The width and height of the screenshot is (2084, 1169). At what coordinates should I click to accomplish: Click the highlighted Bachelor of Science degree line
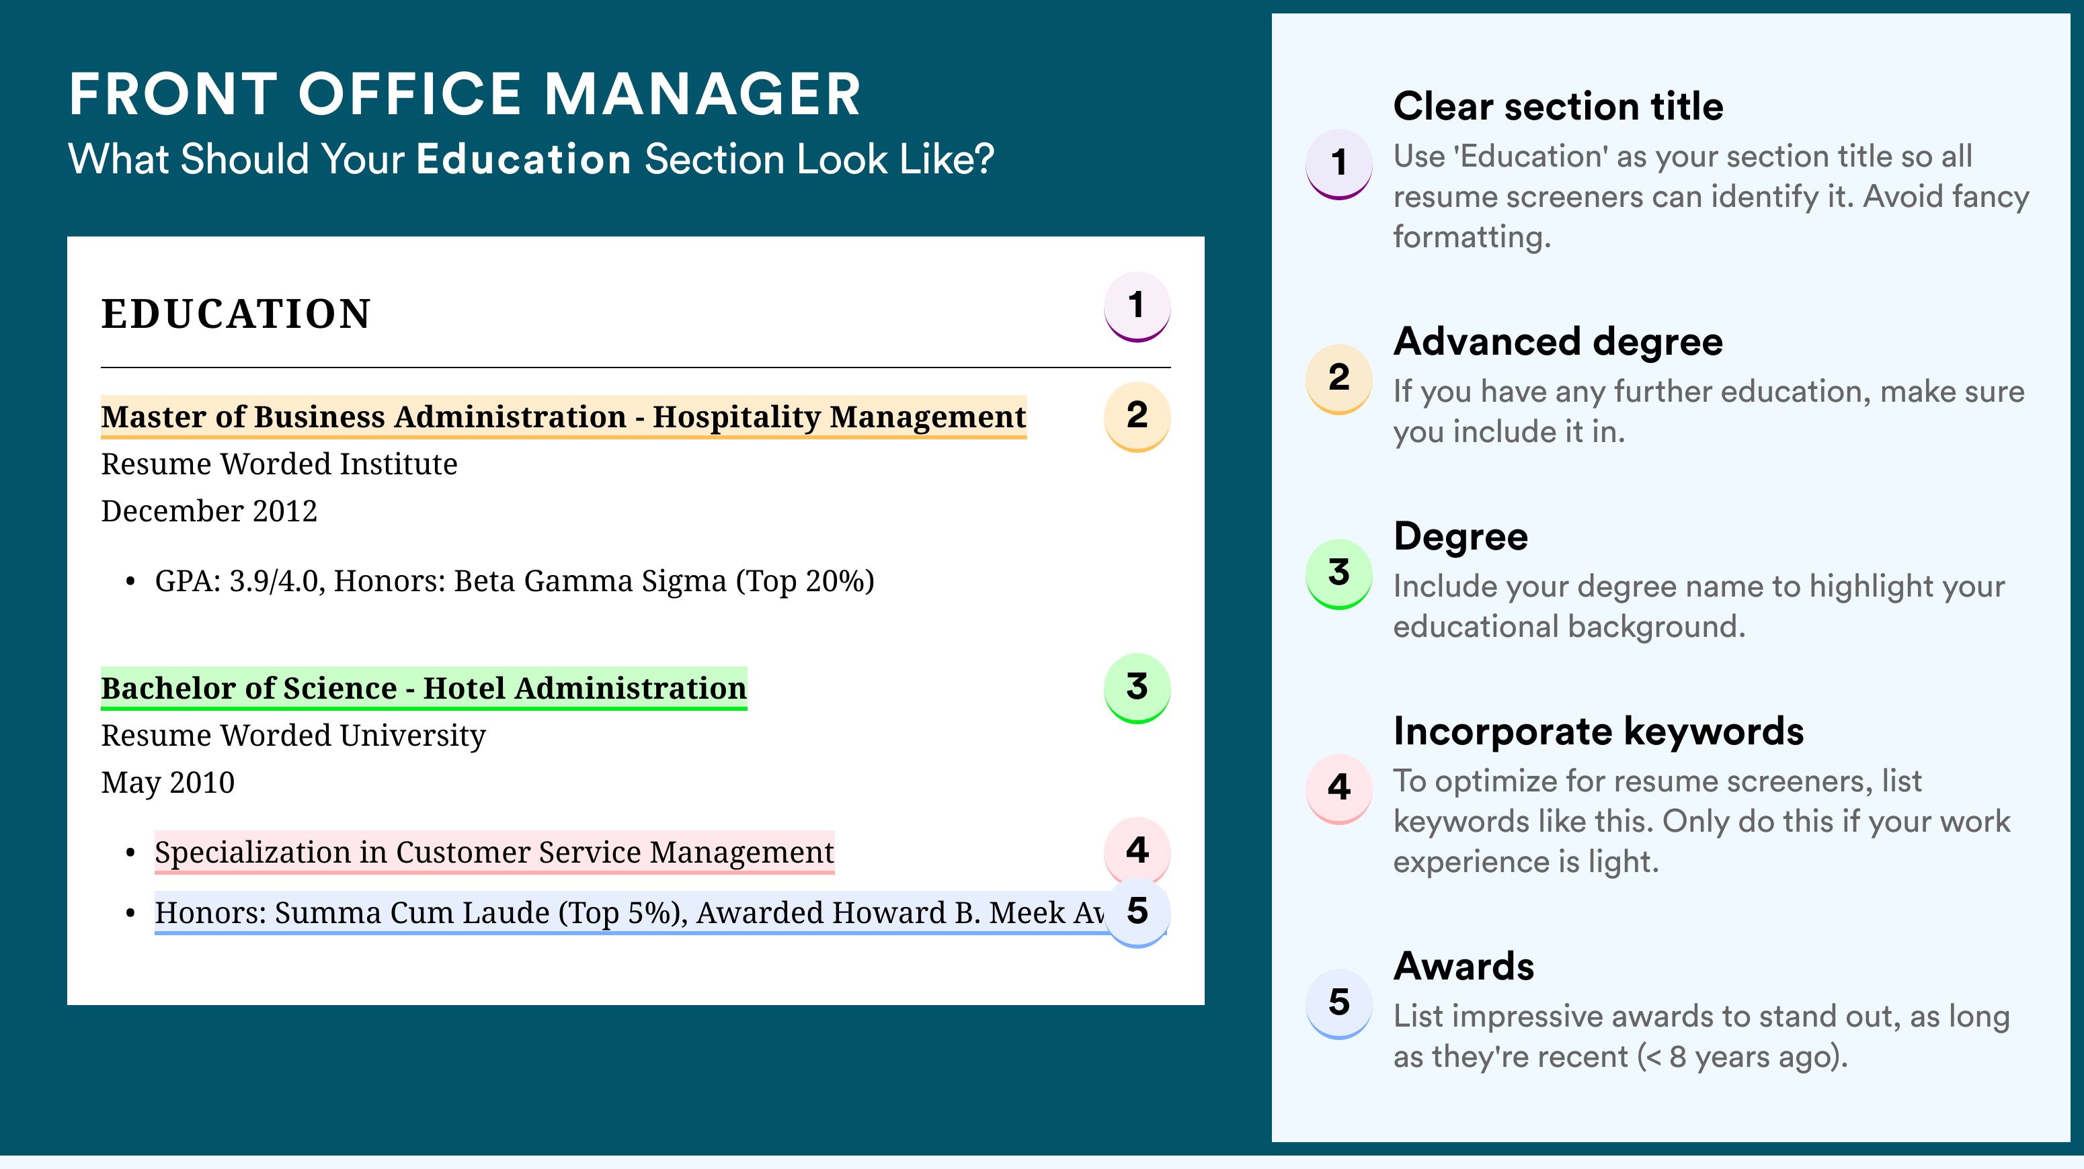(x=423, y=688)
